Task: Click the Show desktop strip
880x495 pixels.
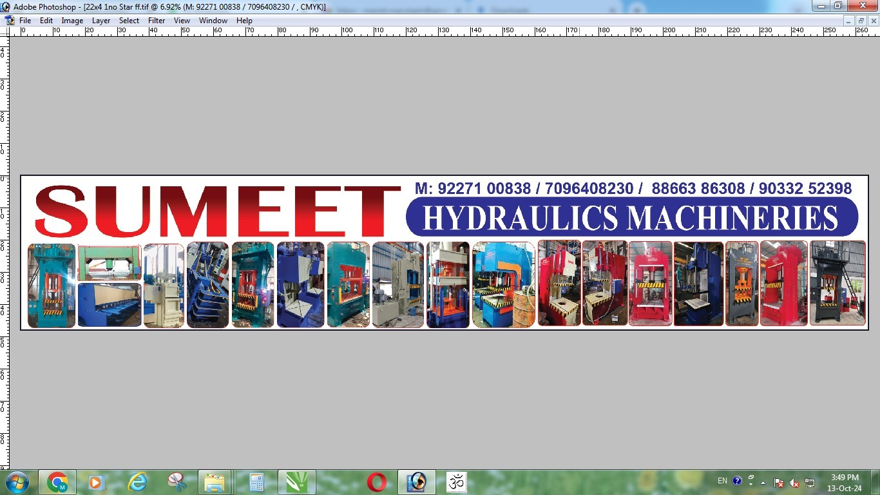Action: [875, 482]
